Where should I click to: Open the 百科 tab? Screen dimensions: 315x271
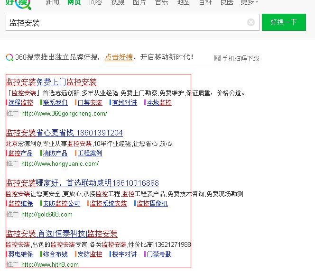[x=205, y=2]
